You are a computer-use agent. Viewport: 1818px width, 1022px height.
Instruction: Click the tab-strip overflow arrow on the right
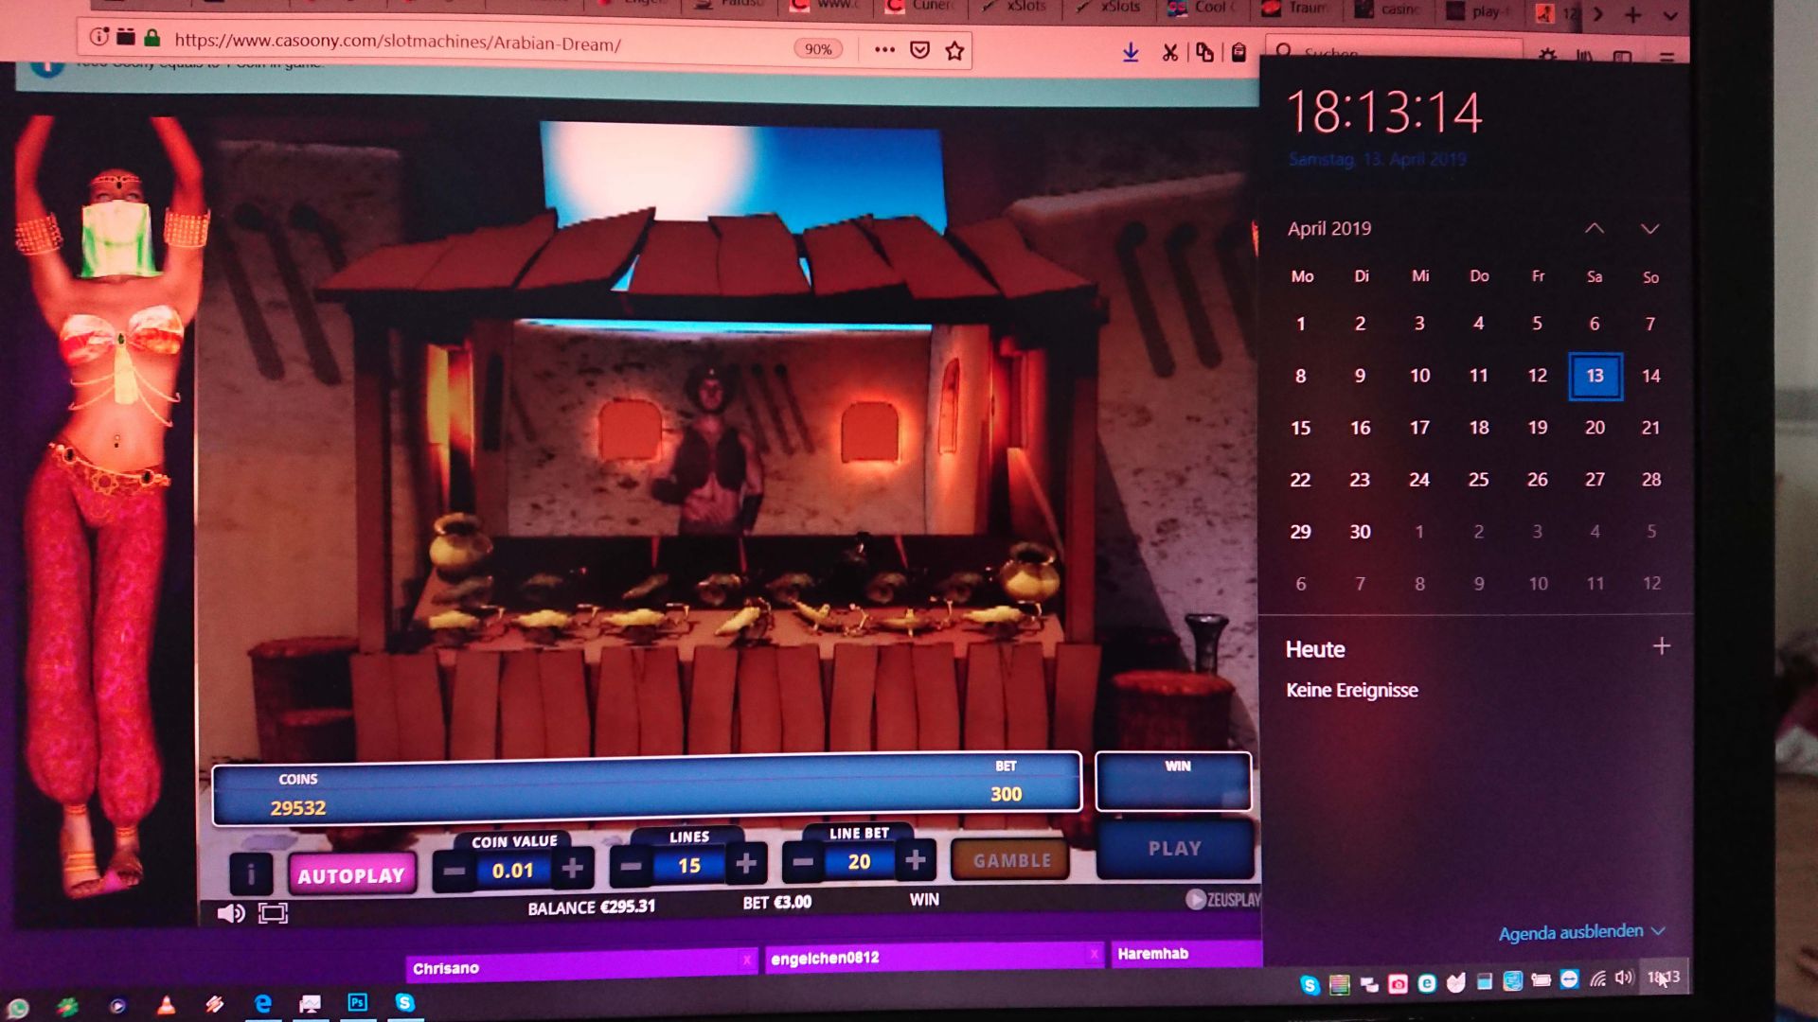(1598, 13)
